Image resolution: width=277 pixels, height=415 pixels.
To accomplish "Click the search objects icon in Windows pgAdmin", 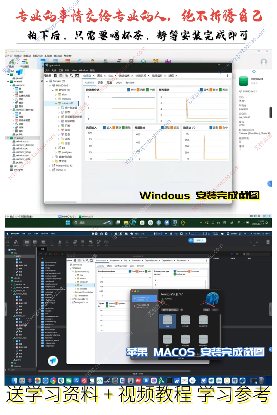I will (72, 75).
